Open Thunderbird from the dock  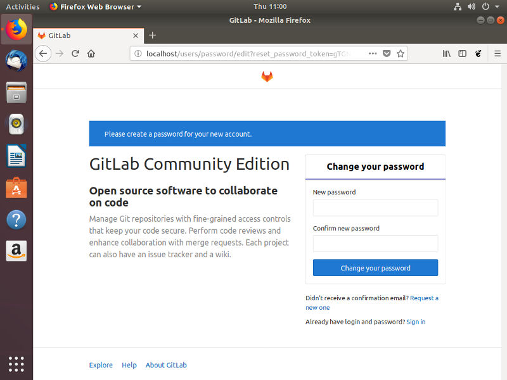click(16, 60)
